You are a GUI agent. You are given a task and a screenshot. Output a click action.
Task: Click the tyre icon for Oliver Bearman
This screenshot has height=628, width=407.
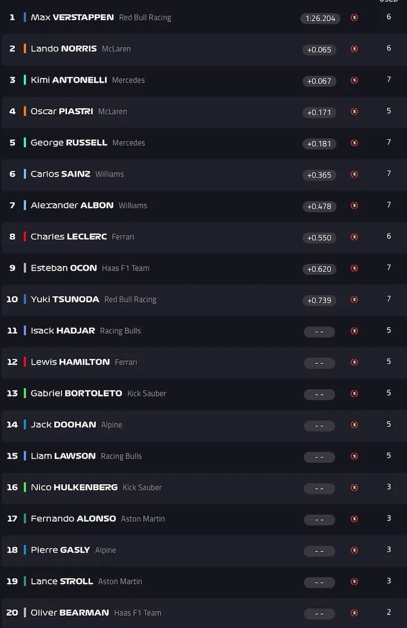click(x=354, y=613)
